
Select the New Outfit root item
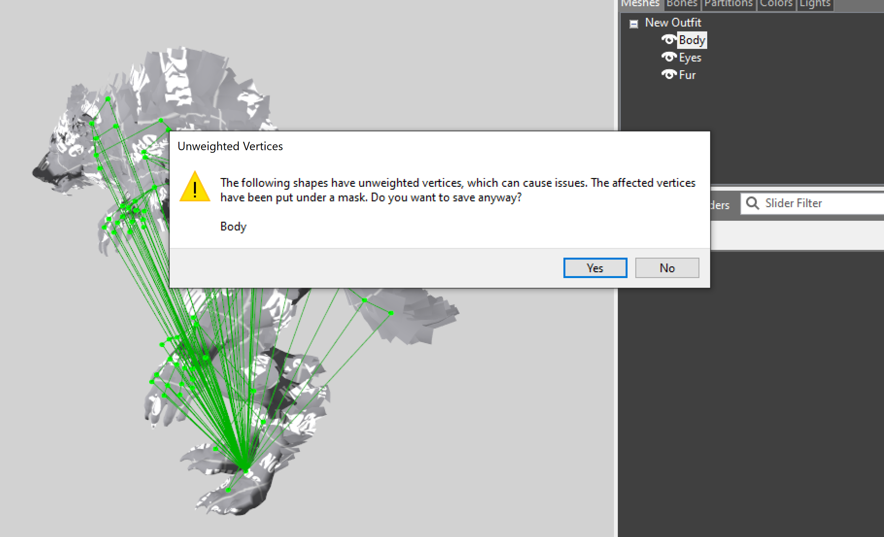tap(673, 22)
